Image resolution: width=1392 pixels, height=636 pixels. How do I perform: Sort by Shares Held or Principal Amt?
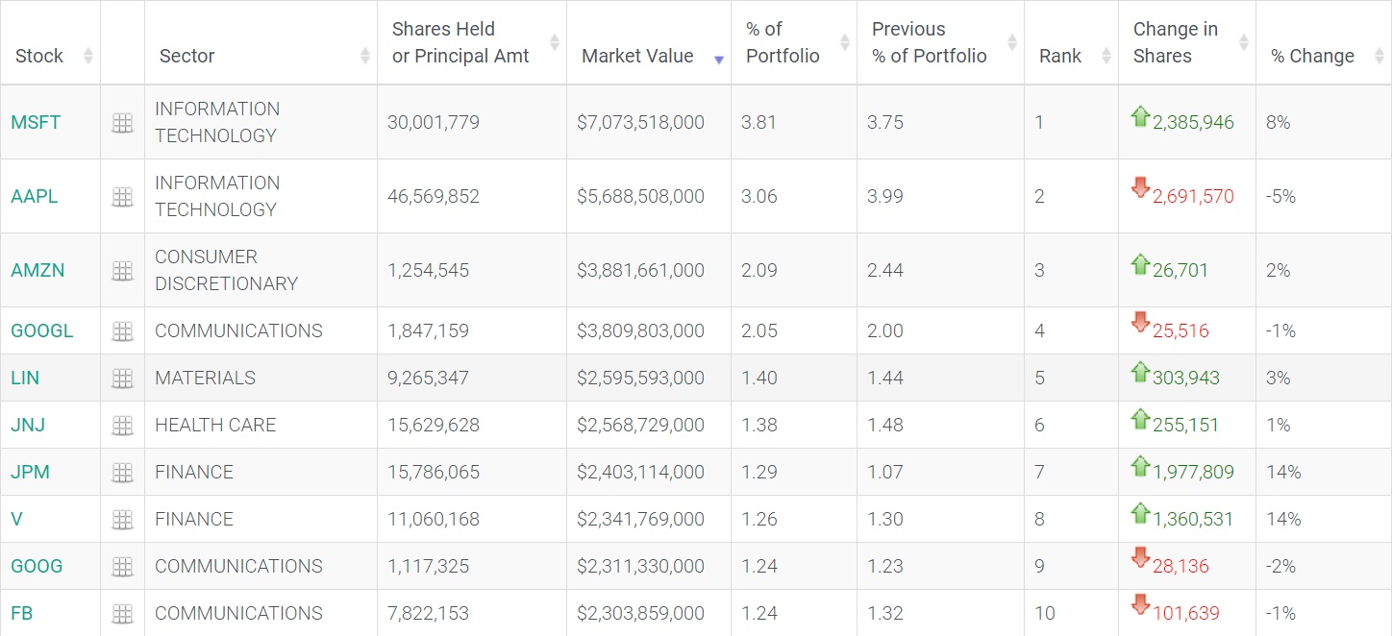click(460, 43)
